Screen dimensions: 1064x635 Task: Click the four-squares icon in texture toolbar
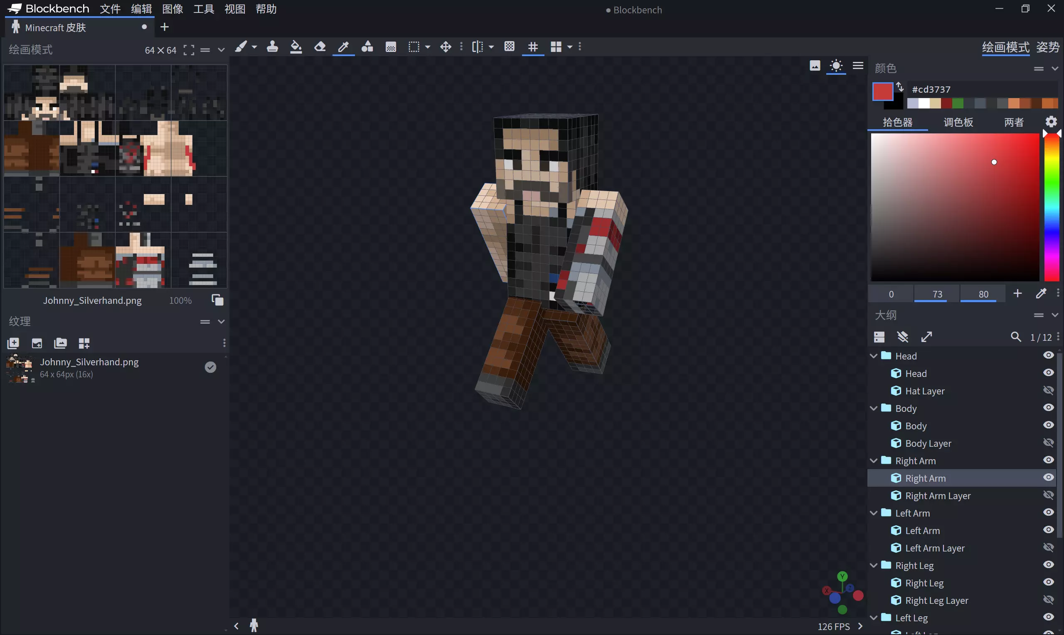click(x=84, y=343)
